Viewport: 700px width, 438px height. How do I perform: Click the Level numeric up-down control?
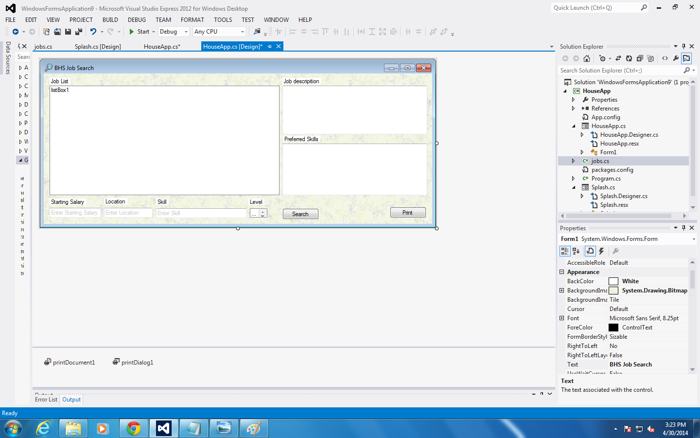pyautogui.click(x=258, y=213)
